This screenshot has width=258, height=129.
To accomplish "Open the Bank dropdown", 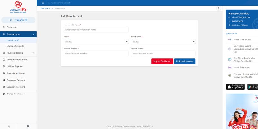I will 96,42.
